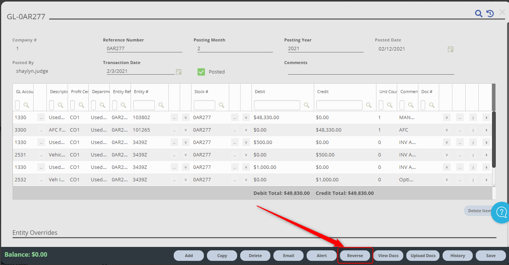The width and height of the screenshot is (509, 265).
Task: Click the Debit column header
Action: [260, 92]
